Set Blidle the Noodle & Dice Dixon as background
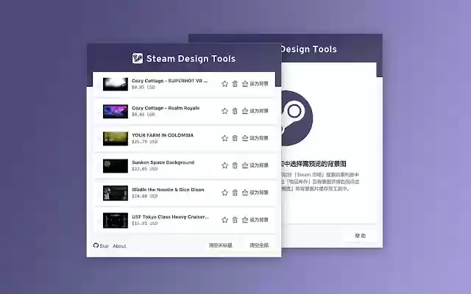471x294 pixels. click(255, 193)
